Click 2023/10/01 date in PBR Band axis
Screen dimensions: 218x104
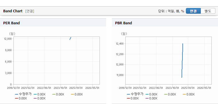[172, 88]
